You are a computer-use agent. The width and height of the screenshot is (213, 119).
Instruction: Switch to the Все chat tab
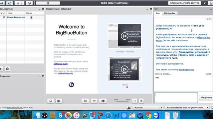point(157,13)
